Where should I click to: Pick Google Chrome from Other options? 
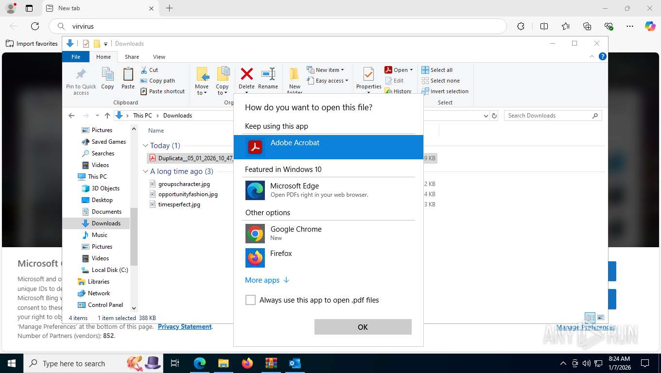click(329, 234)
